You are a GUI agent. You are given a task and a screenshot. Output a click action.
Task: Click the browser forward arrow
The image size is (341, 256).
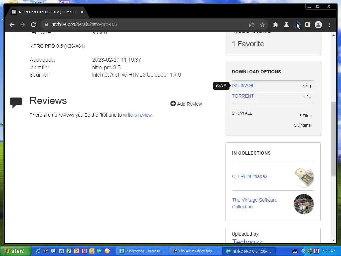click(23, 25)
